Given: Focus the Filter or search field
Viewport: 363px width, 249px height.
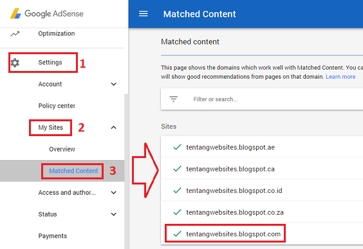Looking at the screenshot, I should [x=262, y=99].
